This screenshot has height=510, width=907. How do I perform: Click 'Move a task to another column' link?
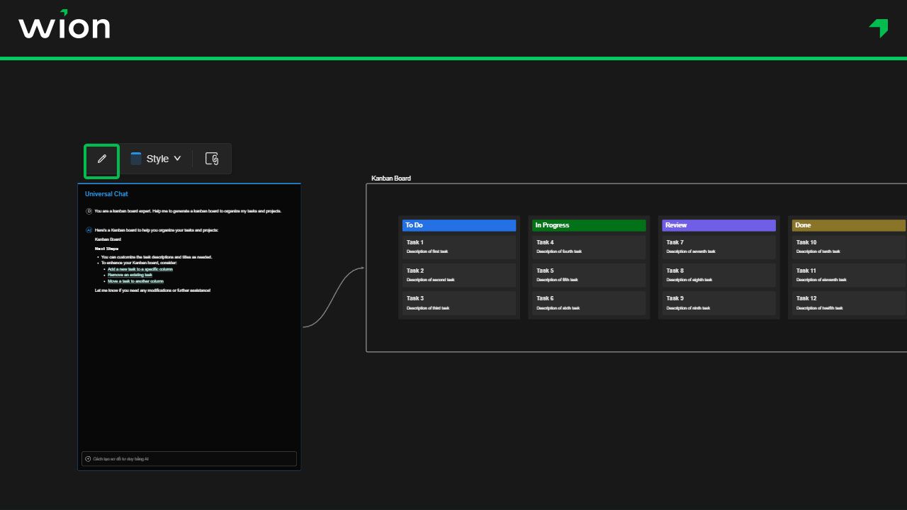[135, 281]
